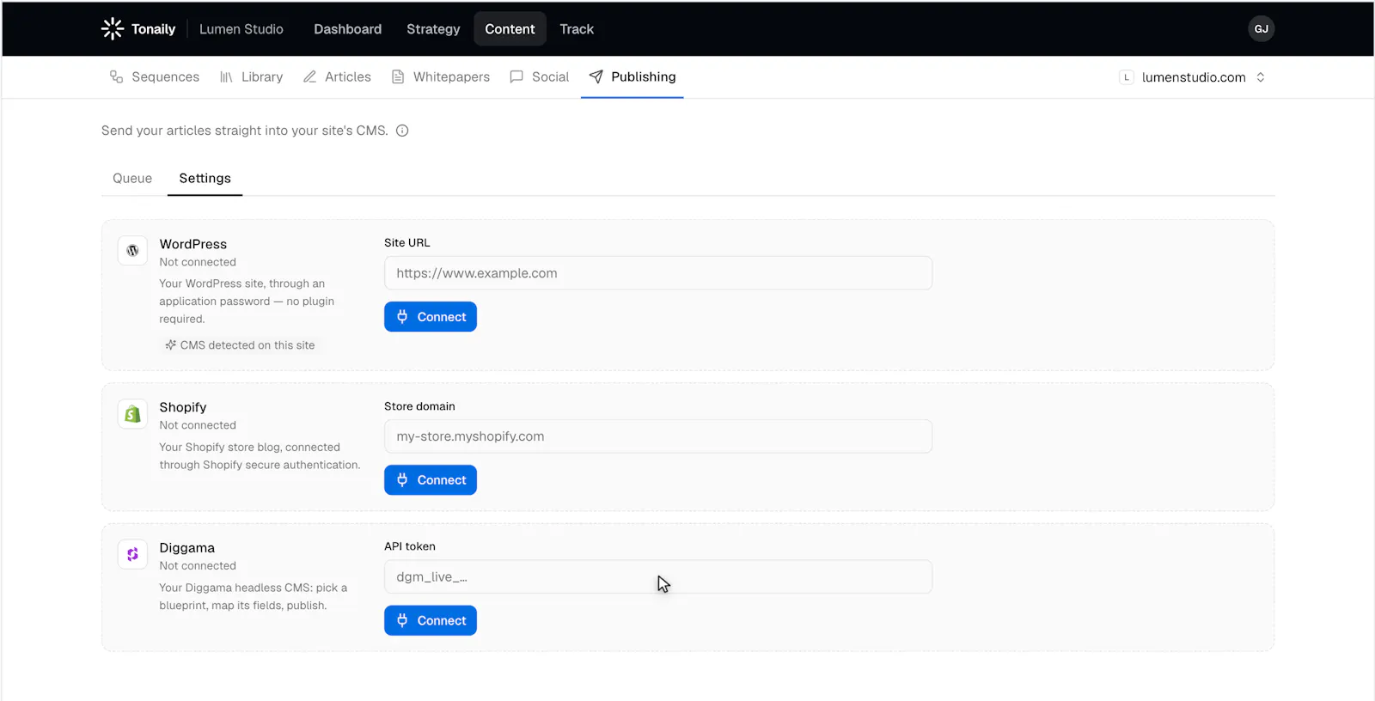Image resolution: width=1375 pixels, height=701 pixels.
Task: Open the GJ user avatar menu
Action: tap(1261, 29)
